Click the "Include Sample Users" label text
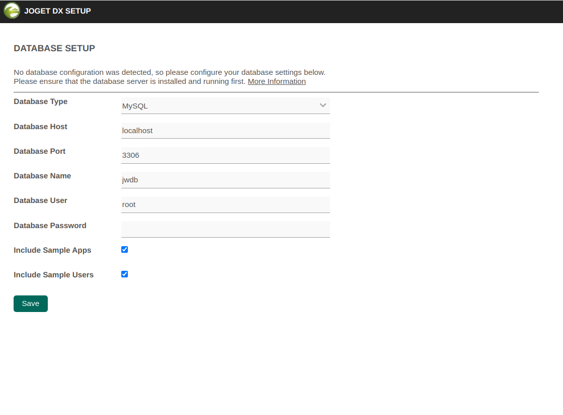 [x=54, y=275]
